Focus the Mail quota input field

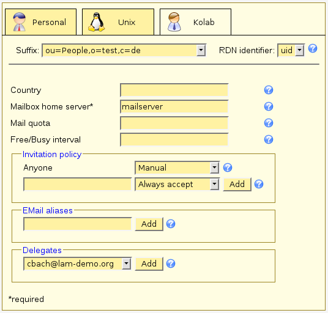click(174, 123)
